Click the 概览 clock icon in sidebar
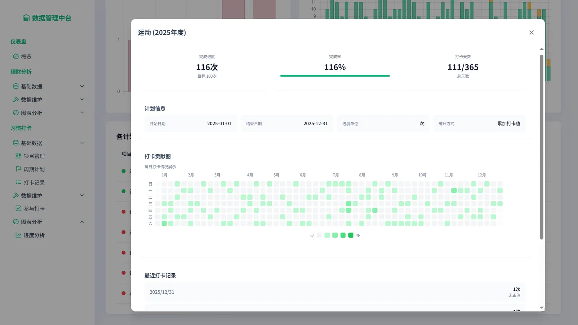The width and height of the screenshot is (578, 325). [16, 56]
